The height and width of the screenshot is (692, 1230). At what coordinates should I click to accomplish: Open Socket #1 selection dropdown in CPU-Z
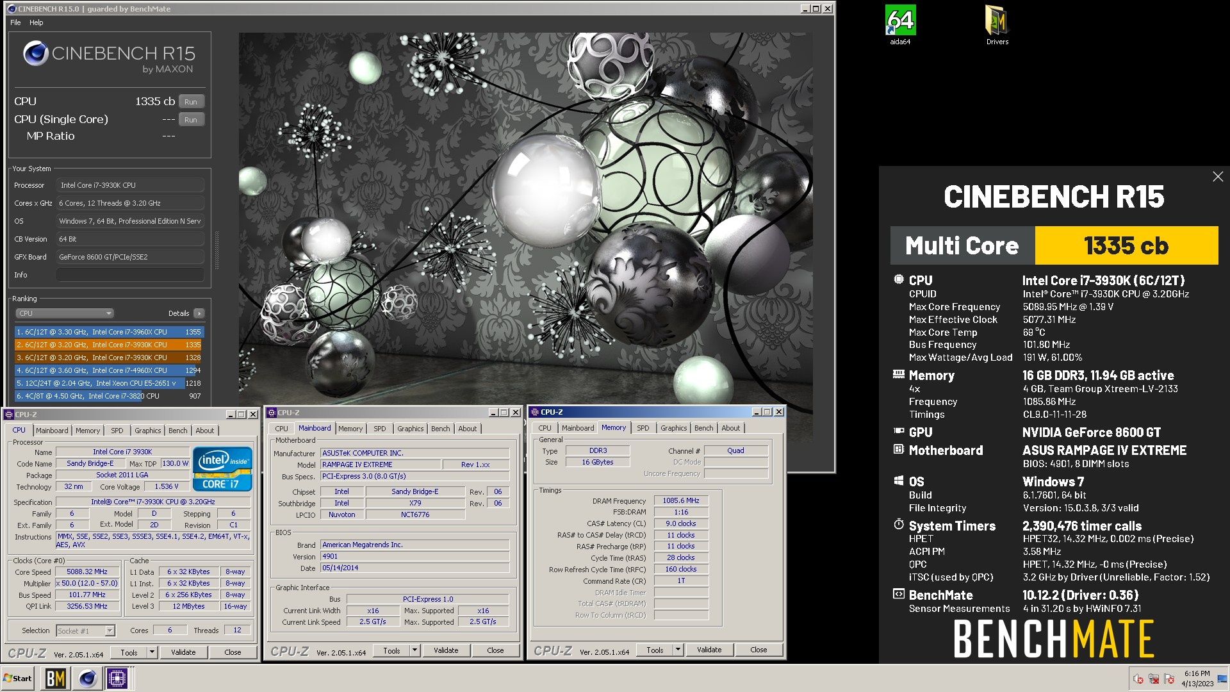coord(85,631)
